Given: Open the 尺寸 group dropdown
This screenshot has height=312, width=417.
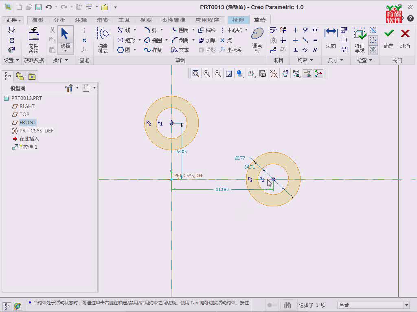Looking at the screenshot, I should [x=336, y=60].
